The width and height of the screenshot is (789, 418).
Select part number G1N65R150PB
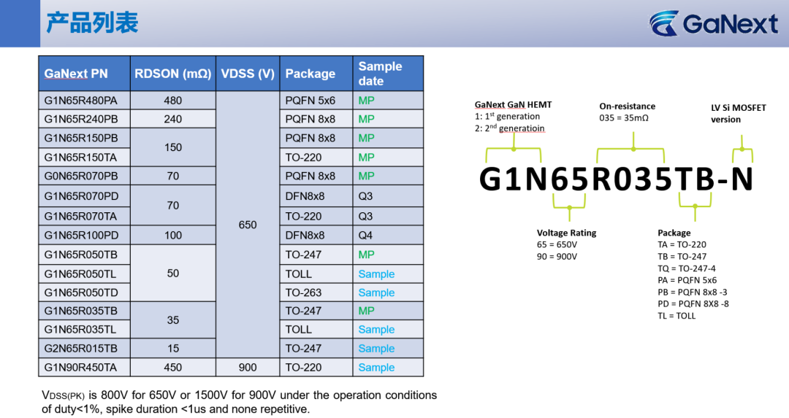tap(80, 138)
